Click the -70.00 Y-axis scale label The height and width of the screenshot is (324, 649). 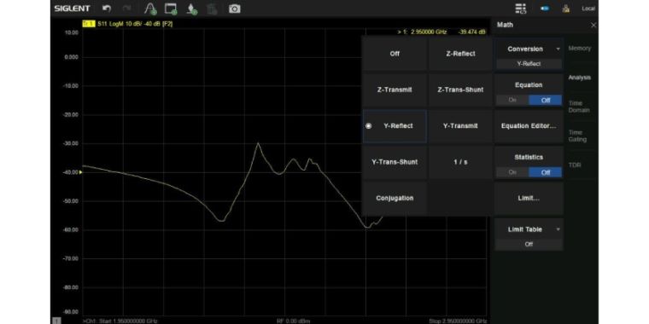click(70, 258)
